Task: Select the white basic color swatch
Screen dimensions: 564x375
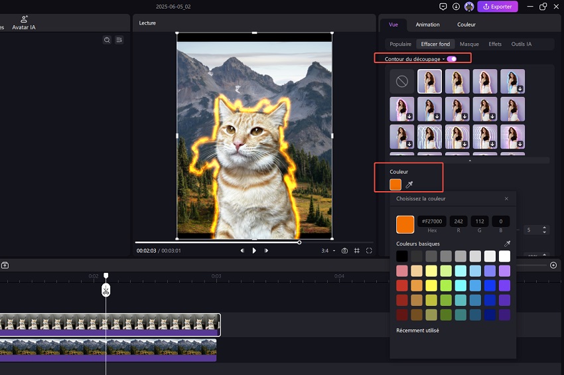Action: click(504, 256)
